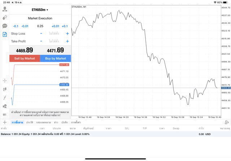Click the chart window layout icon
Image resolution: width=231 pixels, height=161 pixels.
(226, 122)
